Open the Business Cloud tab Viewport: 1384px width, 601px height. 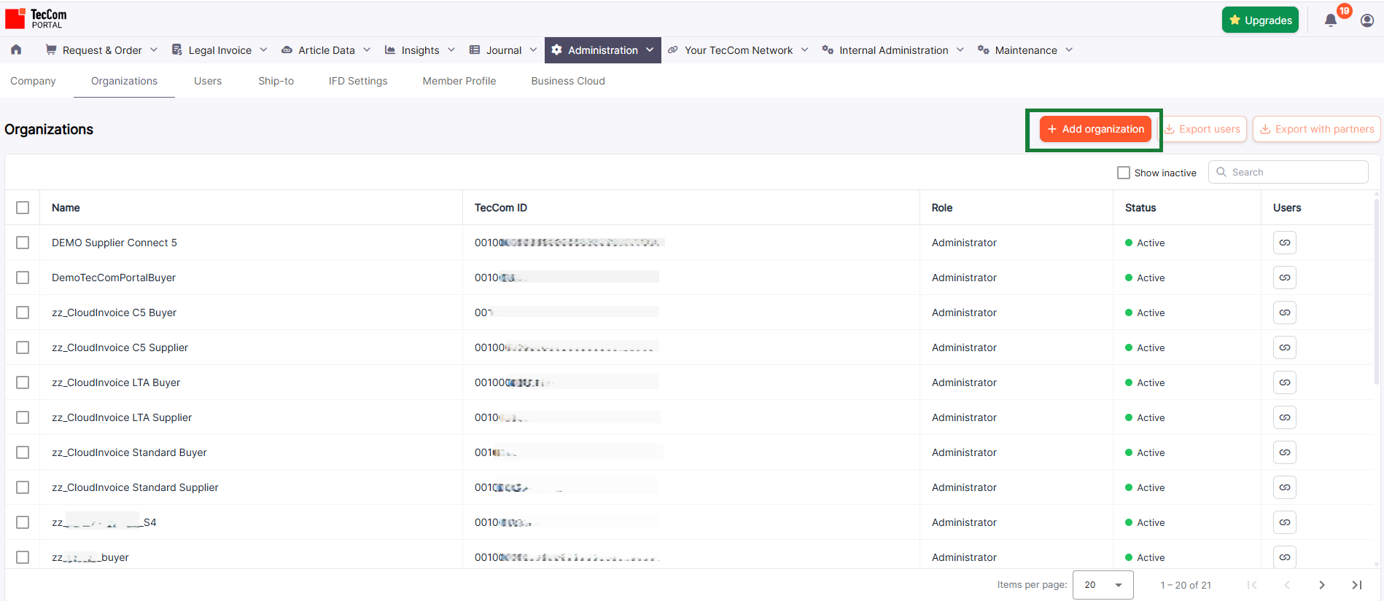tap(568, 81)
